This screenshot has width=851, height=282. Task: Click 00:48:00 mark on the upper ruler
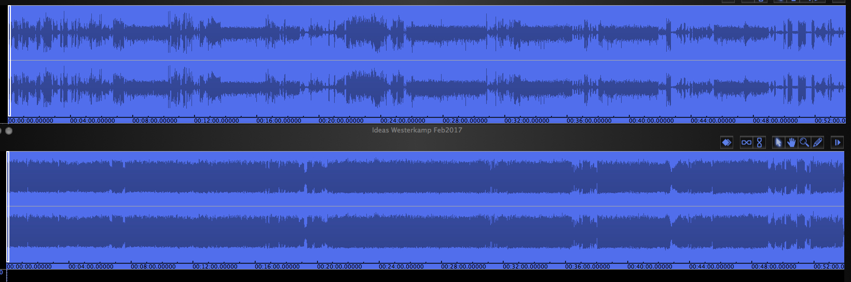(x=775, y=121)
